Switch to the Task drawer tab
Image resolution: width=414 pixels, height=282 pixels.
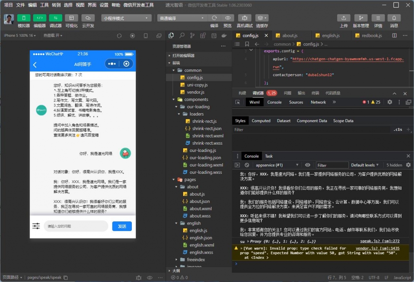pyautogui.click(x=269, y=156)
